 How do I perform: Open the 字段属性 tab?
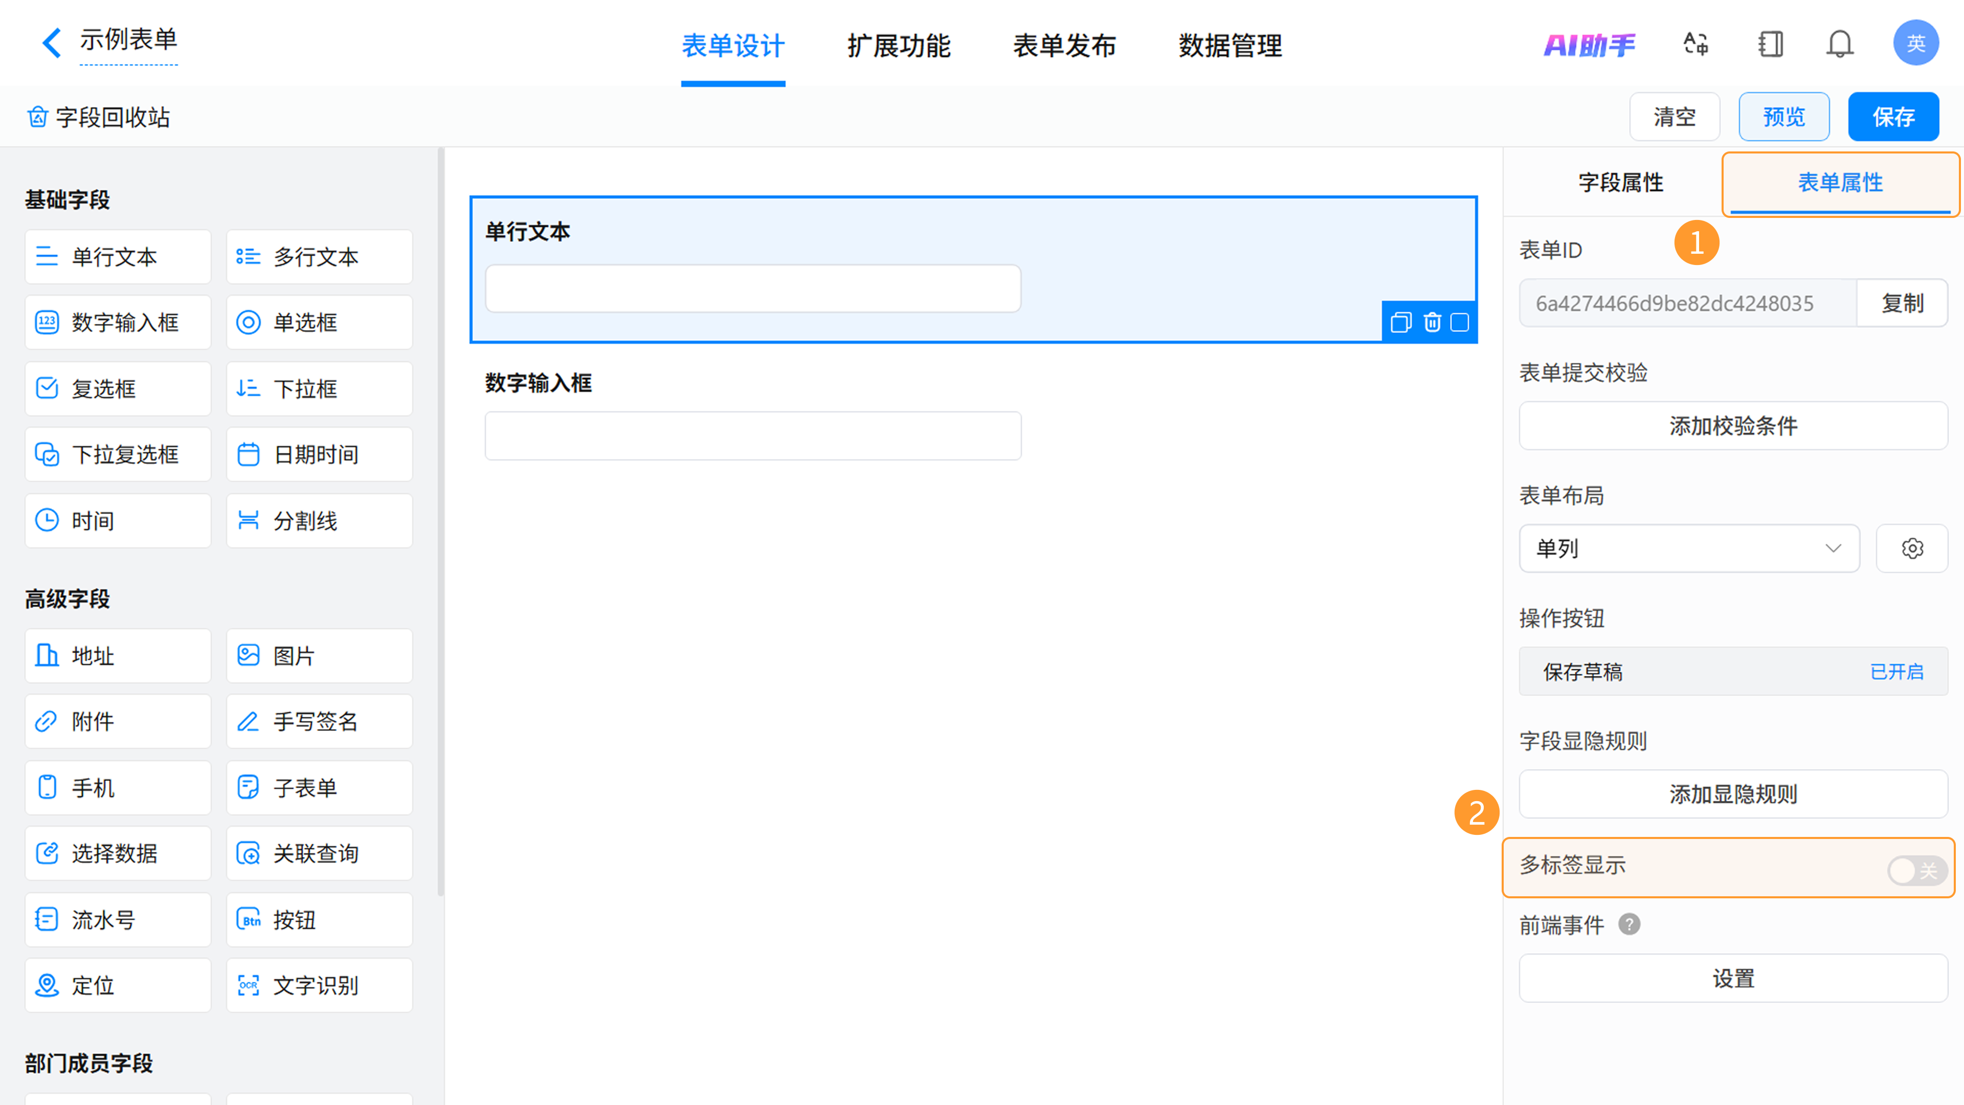click(1621, 182)
